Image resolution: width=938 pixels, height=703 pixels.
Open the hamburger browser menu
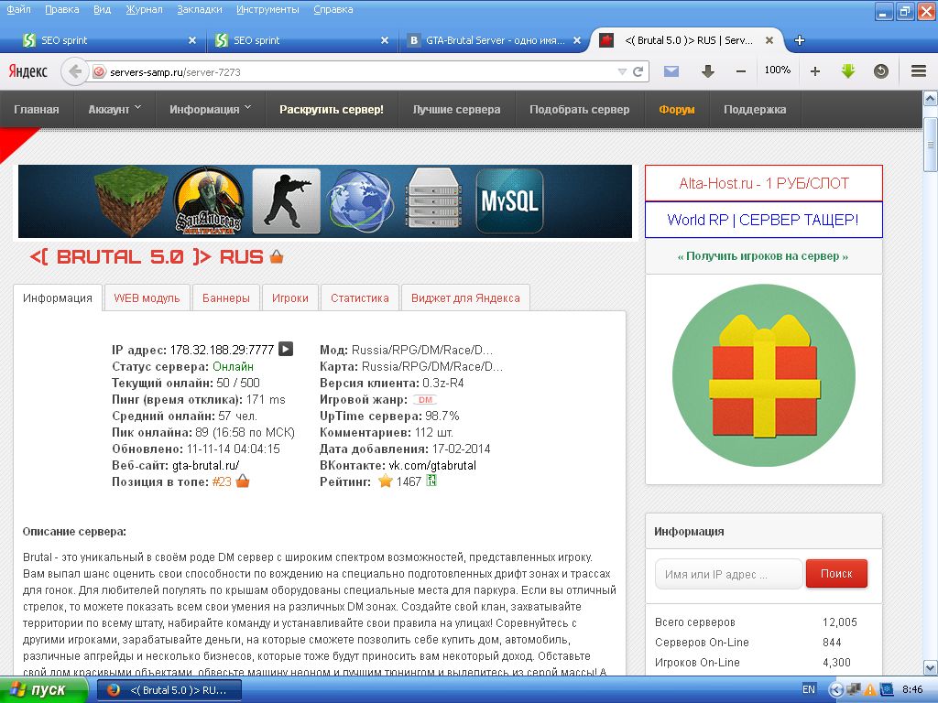tap(919, 71)
